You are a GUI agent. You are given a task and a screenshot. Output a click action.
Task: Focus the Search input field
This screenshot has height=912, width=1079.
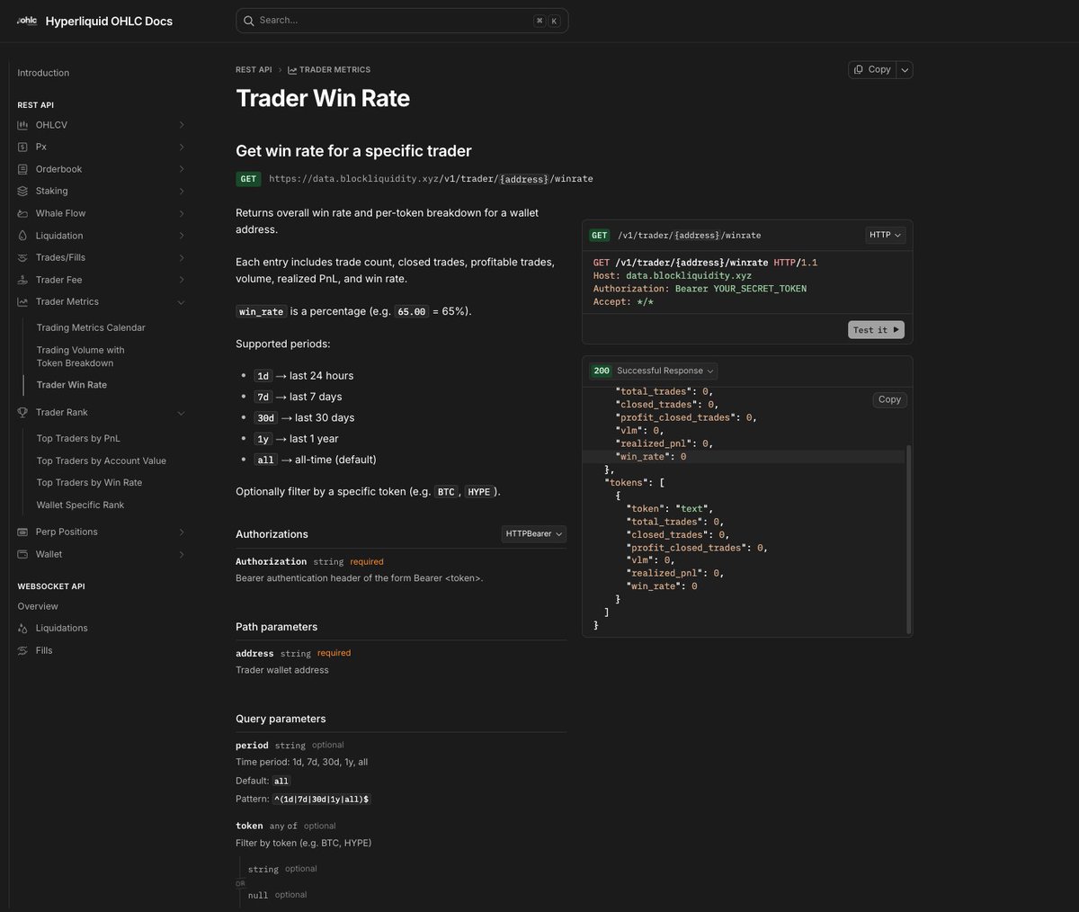coord(402,20)
